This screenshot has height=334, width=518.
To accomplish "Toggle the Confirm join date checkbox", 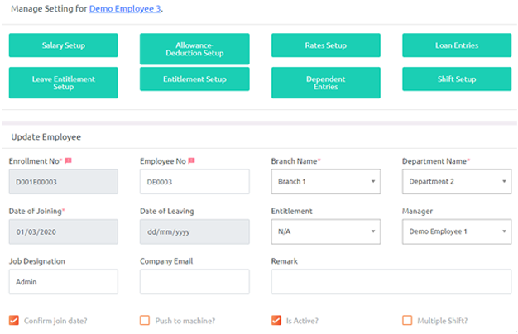I will coord(14,320).
